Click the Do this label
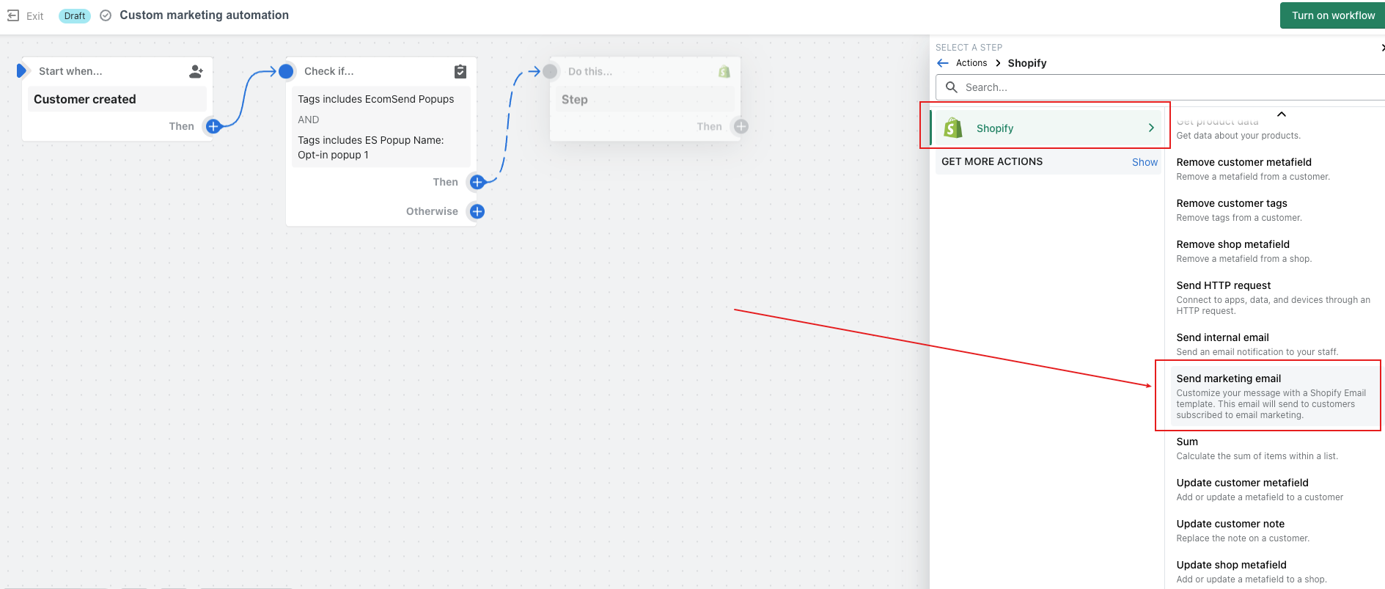1385x589 pixels. pyautogui.click(x=590, y=71)
